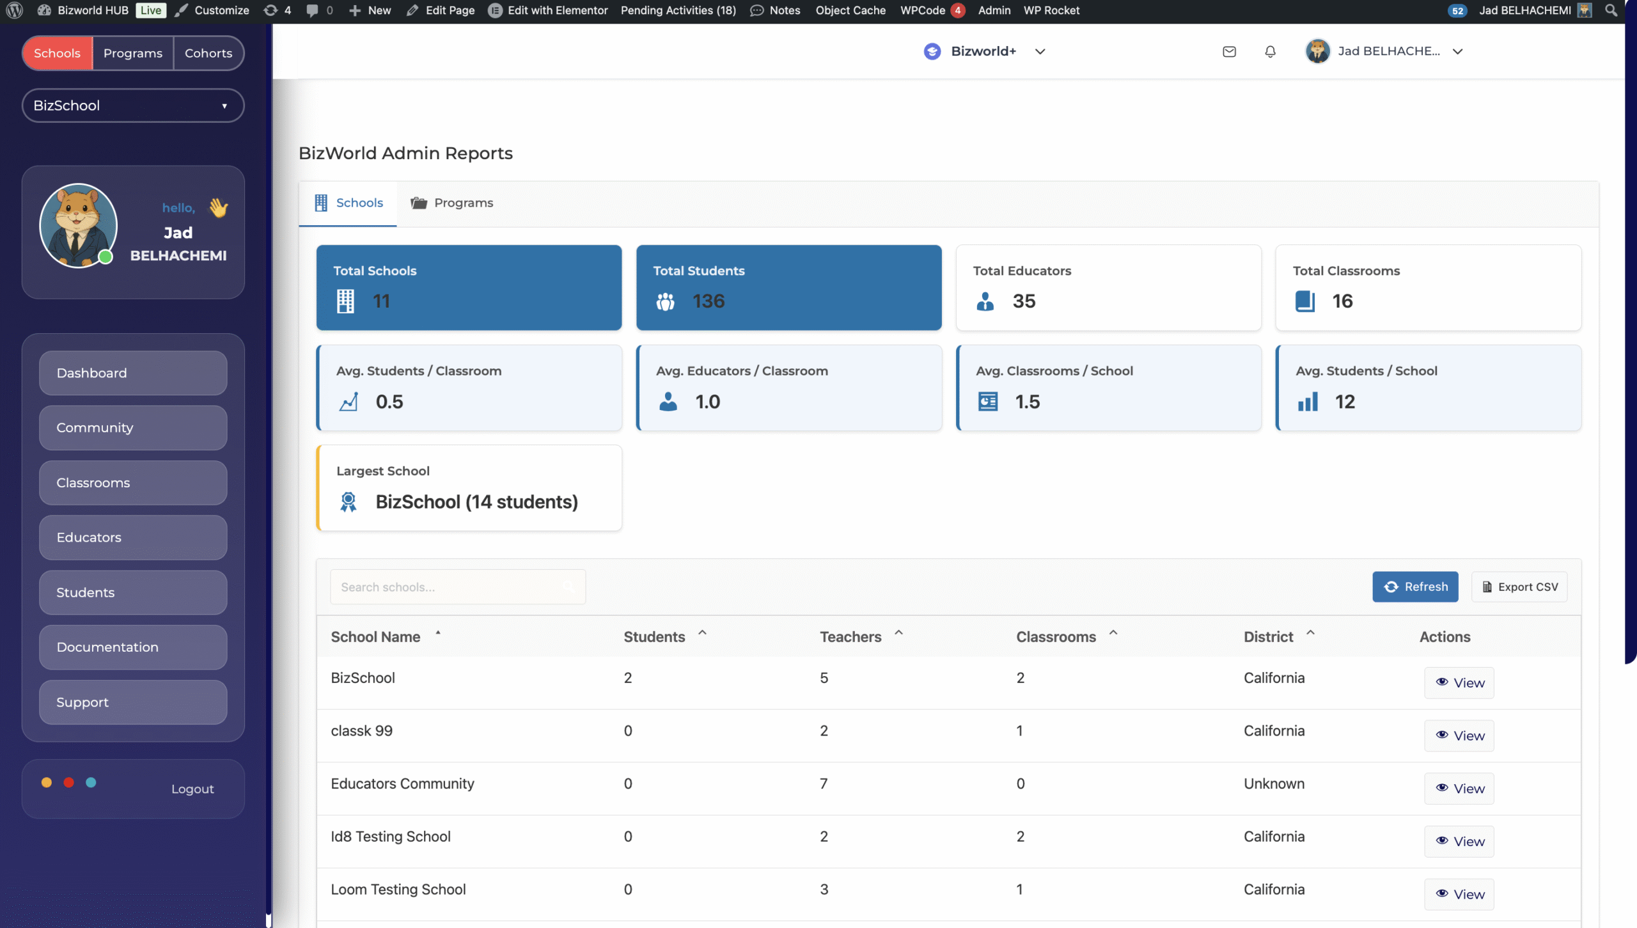The width and height of the screenshot is (1637, 928).
Task: Click the Largest School award ribbon icon
Action: tap(349, 501)
